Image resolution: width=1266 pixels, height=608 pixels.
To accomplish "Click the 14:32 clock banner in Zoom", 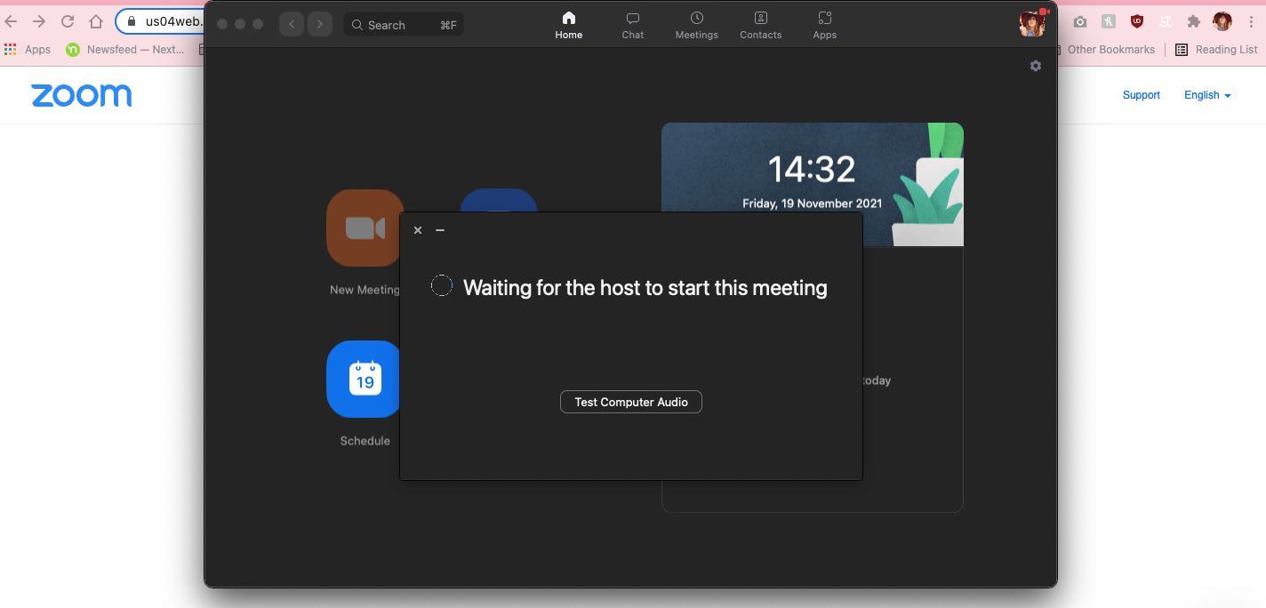I will pyautogui.click(x=813, y=184).
